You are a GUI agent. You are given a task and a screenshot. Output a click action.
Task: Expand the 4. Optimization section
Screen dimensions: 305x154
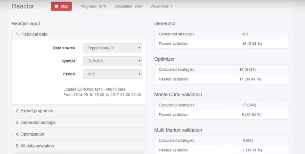click(79, 134)
